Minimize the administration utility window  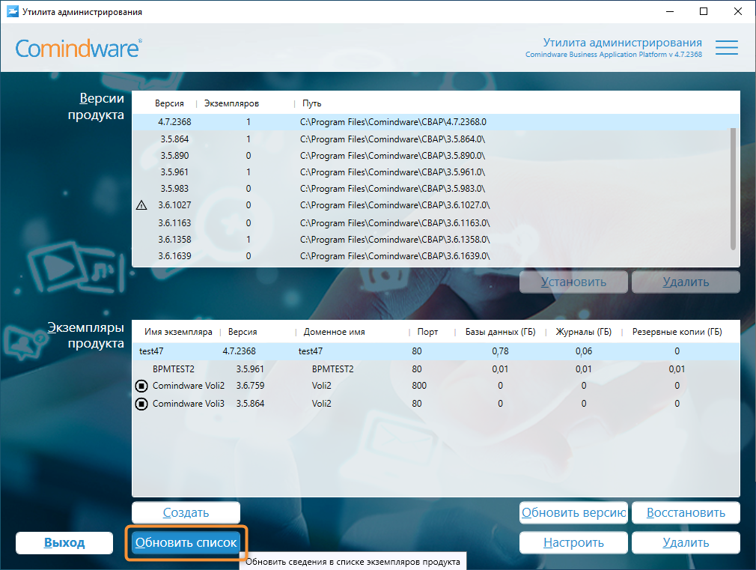click(x=670, y=11)
